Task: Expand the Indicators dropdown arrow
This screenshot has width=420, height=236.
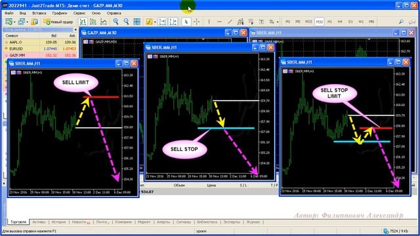Action: tap(155, 22)
